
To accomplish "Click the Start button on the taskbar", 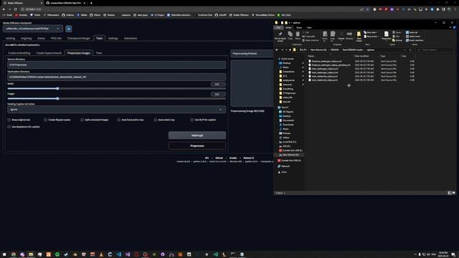I will tap(4, 254).
